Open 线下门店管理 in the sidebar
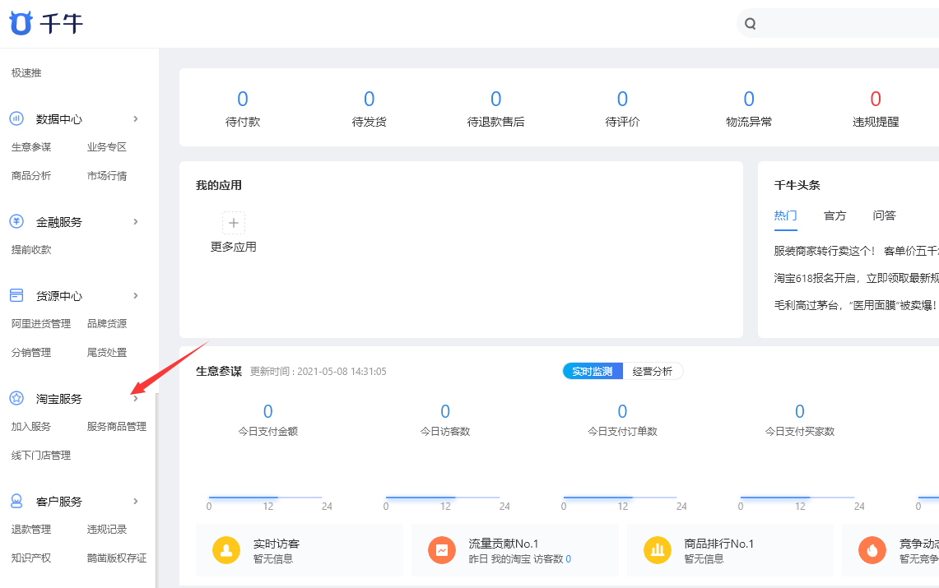The height and width of the screenshot is (588, 939). (40, 456)
